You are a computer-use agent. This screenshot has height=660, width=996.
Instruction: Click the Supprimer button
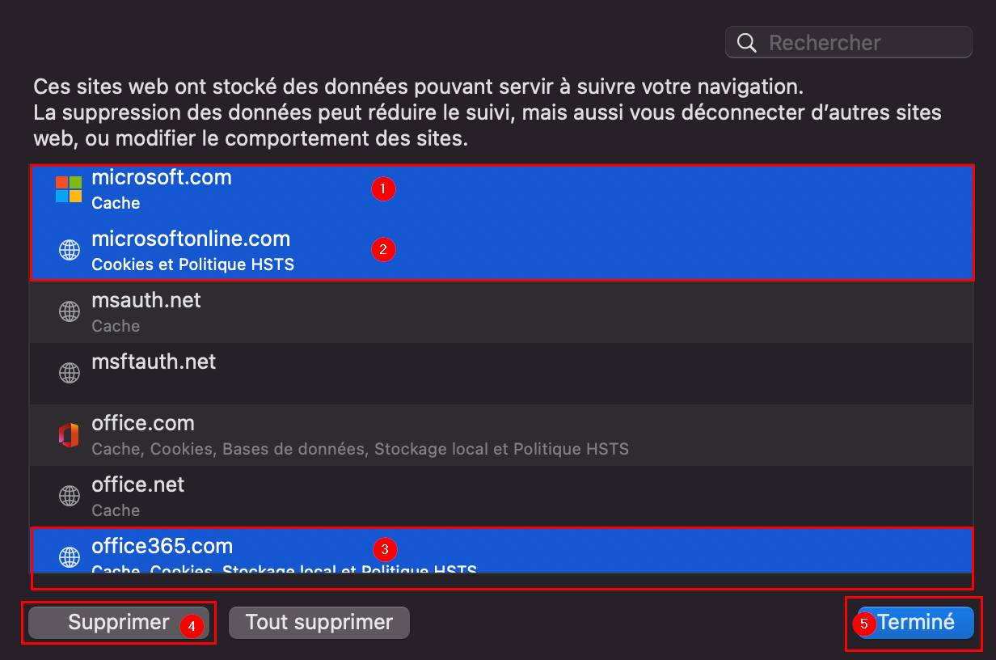click(x=119, y=623)
